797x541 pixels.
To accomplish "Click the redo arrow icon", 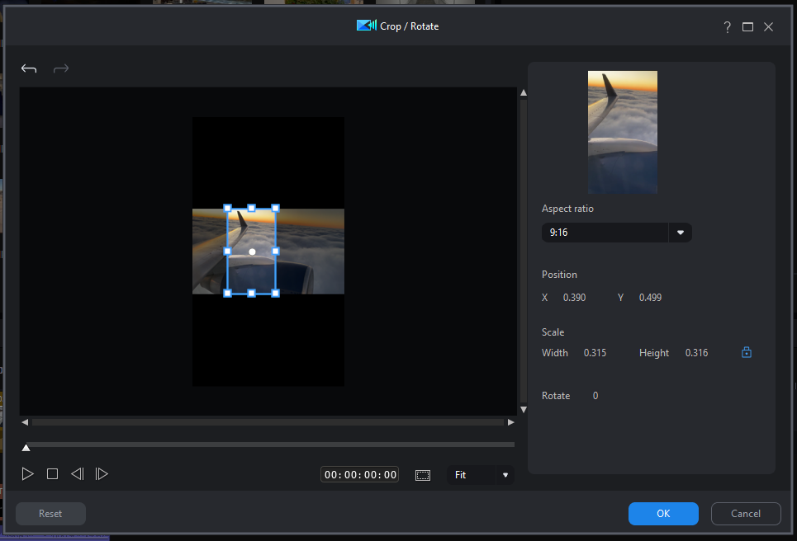I will (x=61, y=68).
